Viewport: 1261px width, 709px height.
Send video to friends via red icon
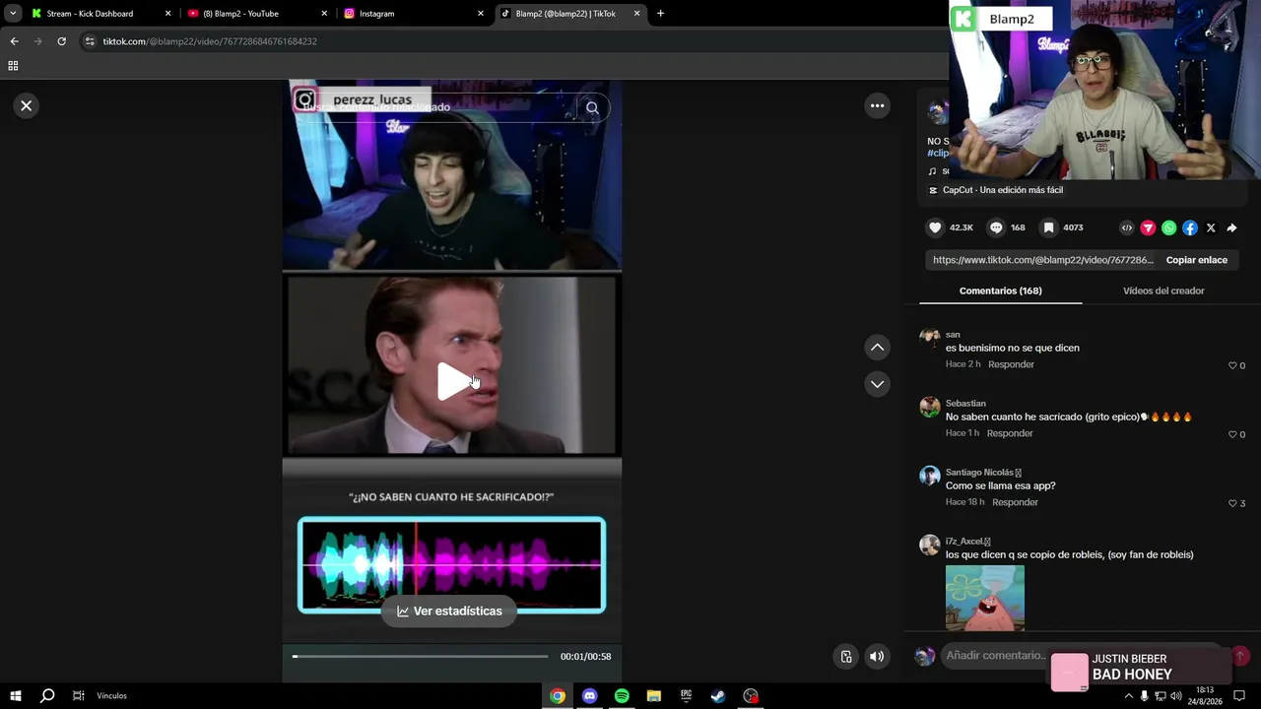tap(1148, 227)
